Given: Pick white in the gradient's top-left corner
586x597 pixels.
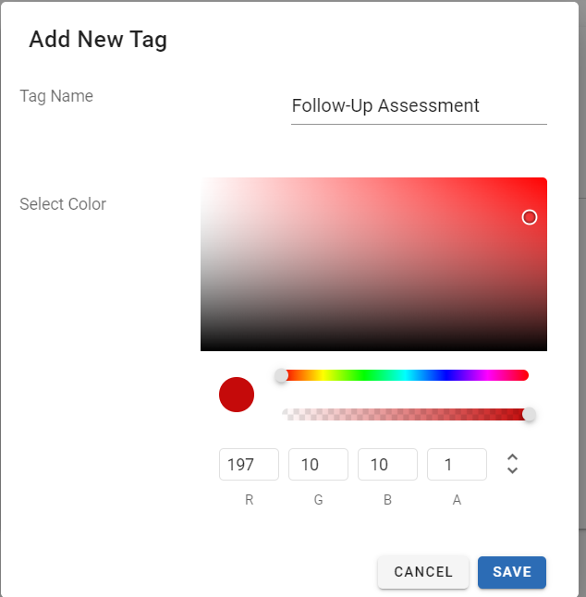Looking at the screenshot, I should [x=202, y=179].
